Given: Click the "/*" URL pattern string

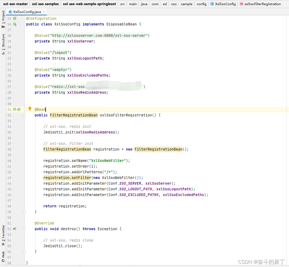Looking at the screenshot, I should pyautogui.click(x=108, y=172).
